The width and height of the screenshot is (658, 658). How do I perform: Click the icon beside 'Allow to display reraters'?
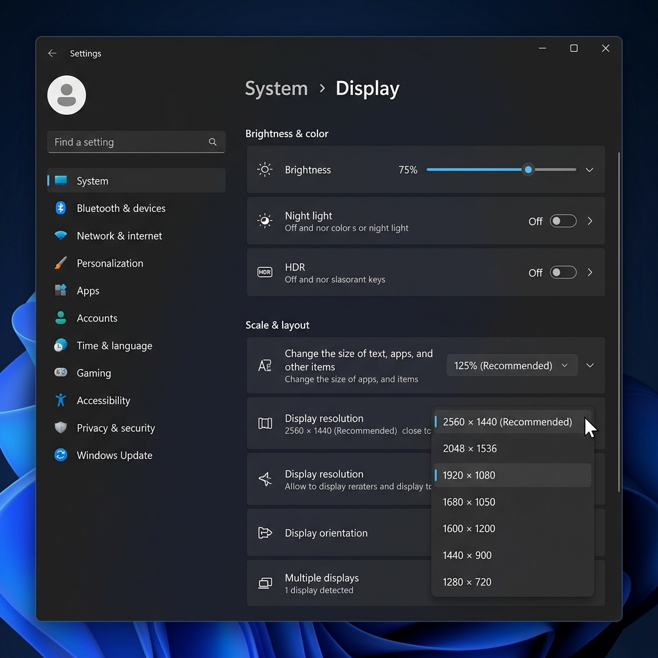tap(265, 479)
